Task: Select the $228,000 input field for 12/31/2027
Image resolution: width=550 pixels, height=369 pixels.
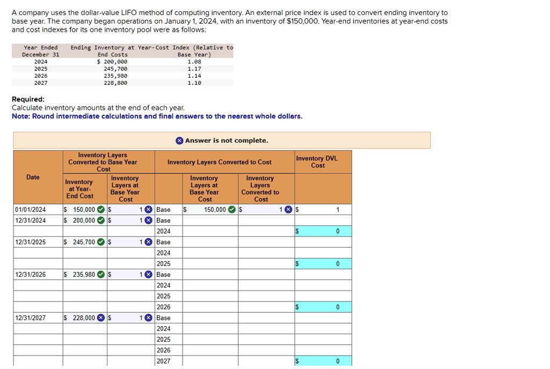Action: click(x=81, y=318)
